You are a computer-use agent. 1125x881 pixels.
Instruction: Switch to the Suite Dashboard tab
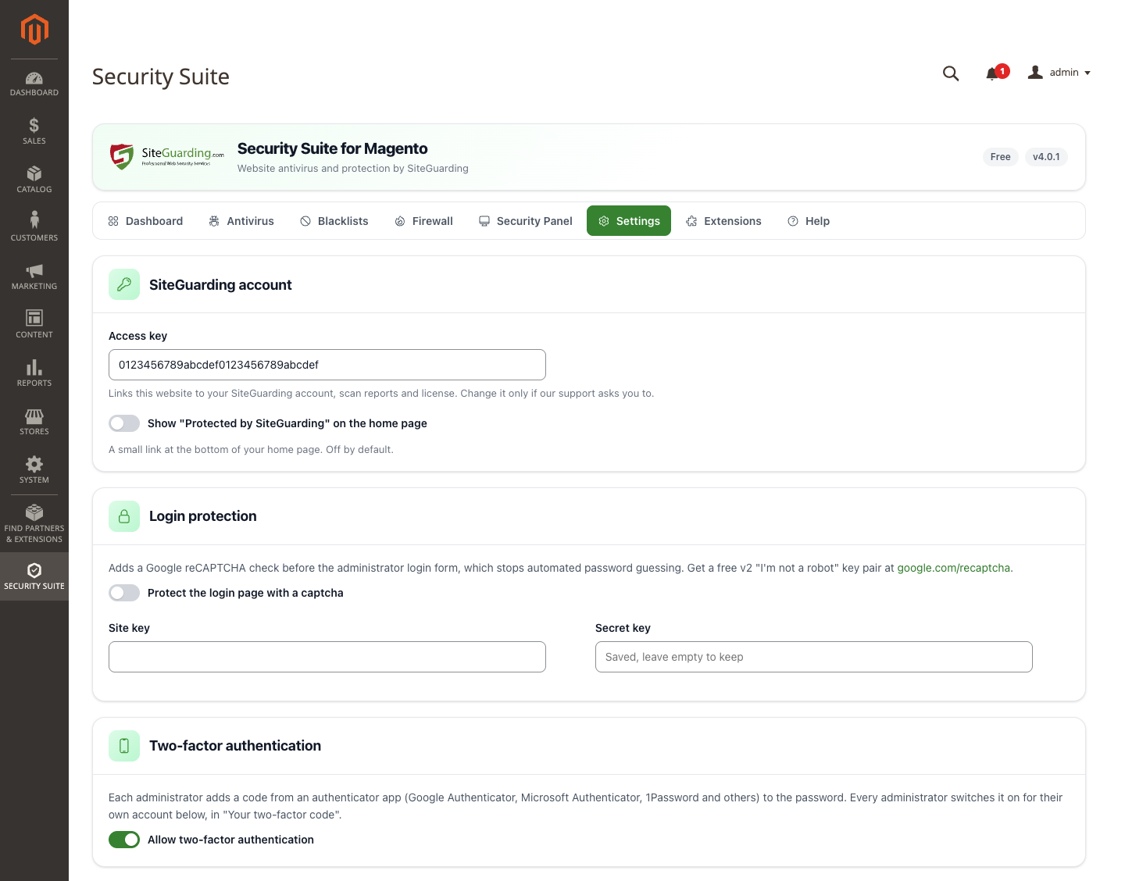point(145,221)
